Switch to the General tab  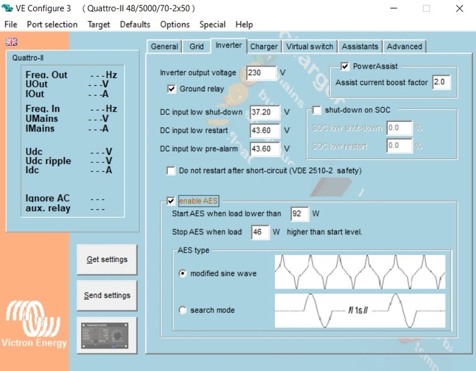coord(164,46)
